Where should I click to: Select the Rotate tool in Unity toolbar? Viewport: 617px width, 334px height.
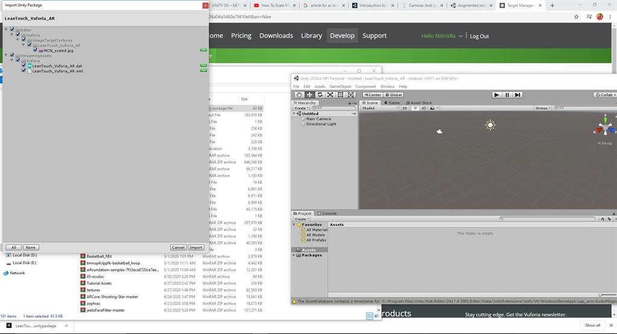320,94
